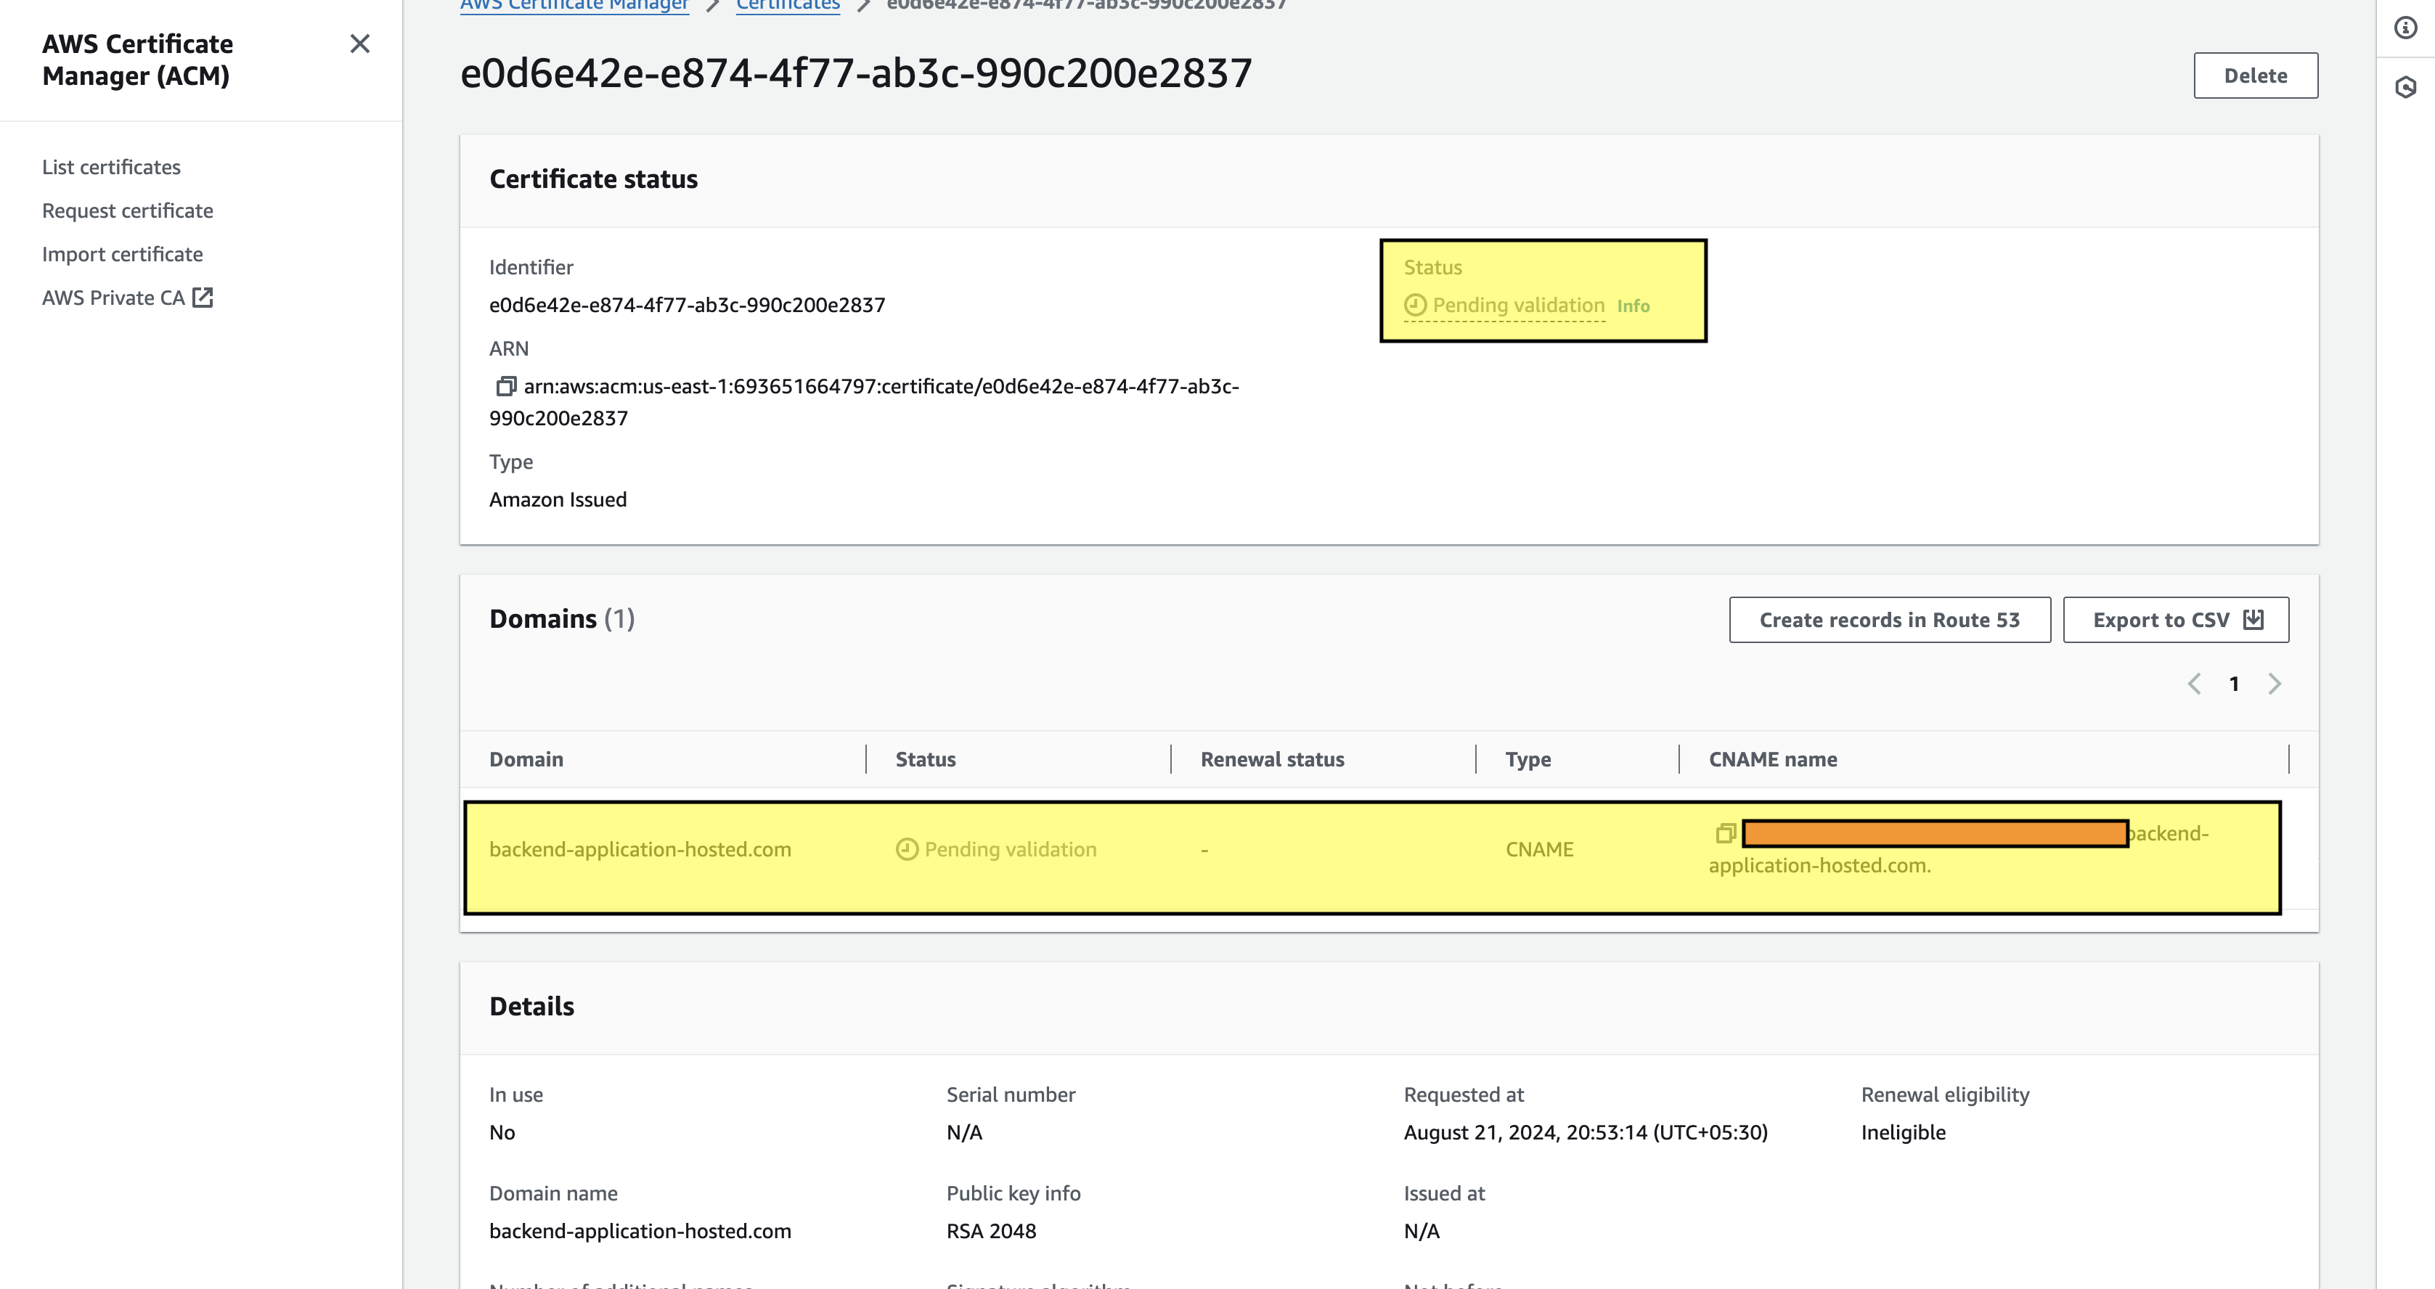Click Ineligible renewal eligibility value

[x=1903, y=1132]
